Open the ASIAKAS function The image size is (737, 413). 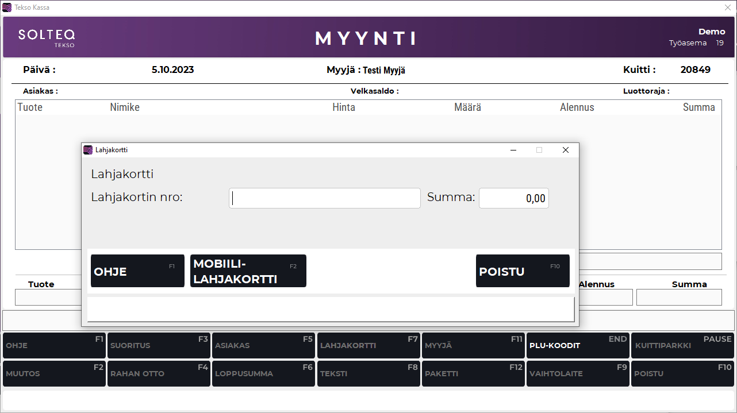pos(263,345)
